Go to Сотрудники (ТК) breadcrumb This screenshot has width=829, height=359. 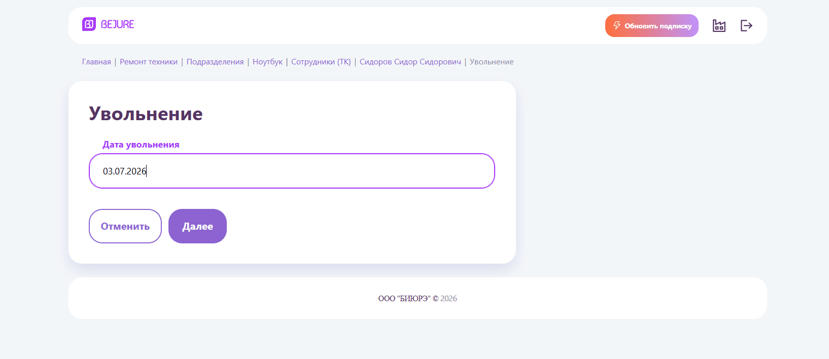click(321, 62)
